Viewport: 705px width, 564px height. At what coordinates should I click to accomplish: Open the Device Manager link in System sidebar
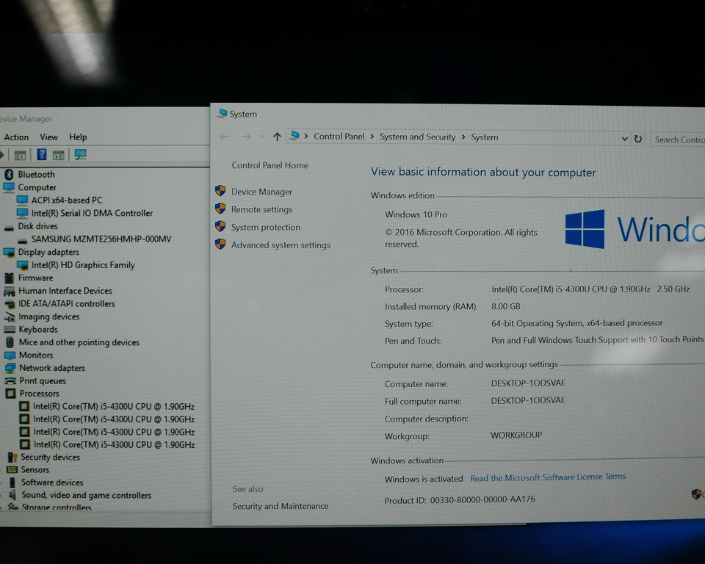(x=261, y=192)
